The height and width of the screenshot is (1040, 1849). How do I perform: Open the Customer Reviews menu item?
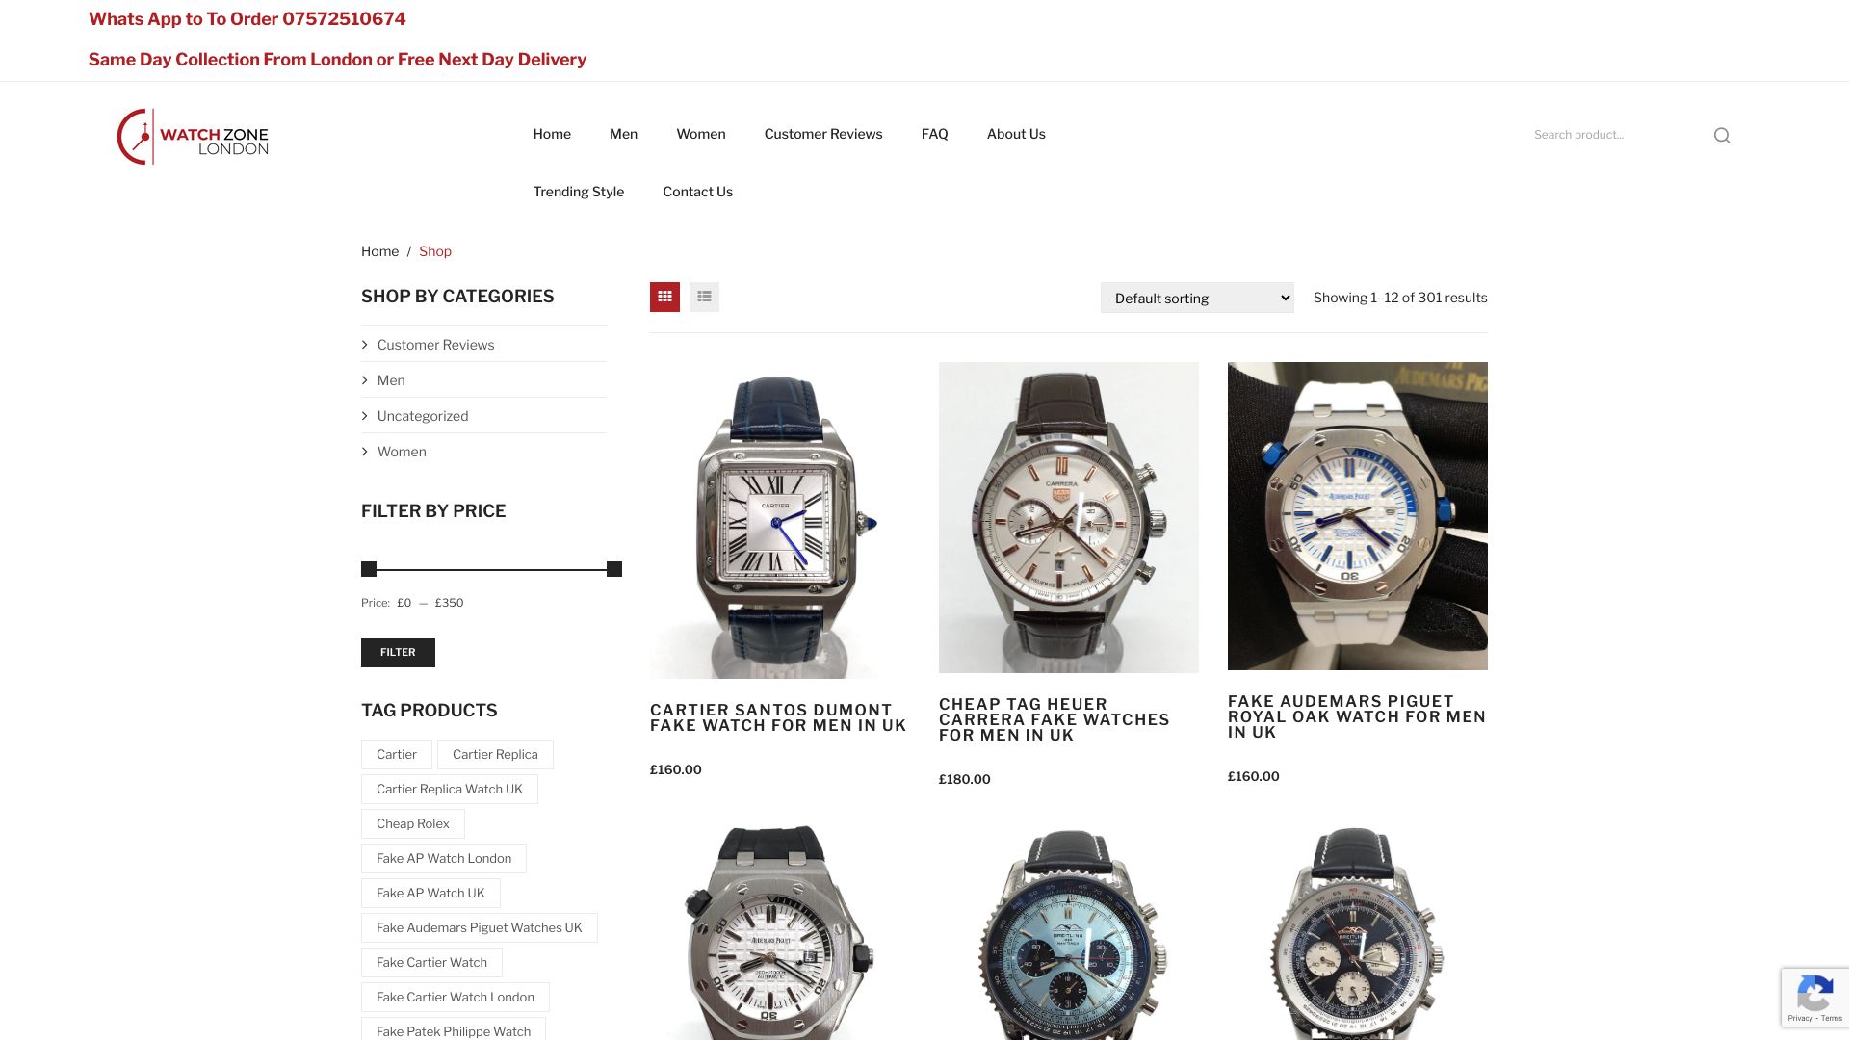(x=823, y=134)
